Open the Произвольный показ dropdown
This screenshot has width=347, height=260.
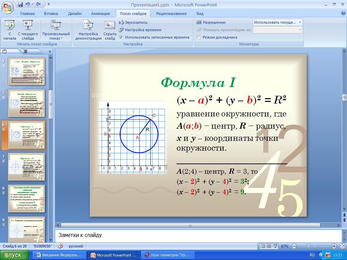pos(56,30)
